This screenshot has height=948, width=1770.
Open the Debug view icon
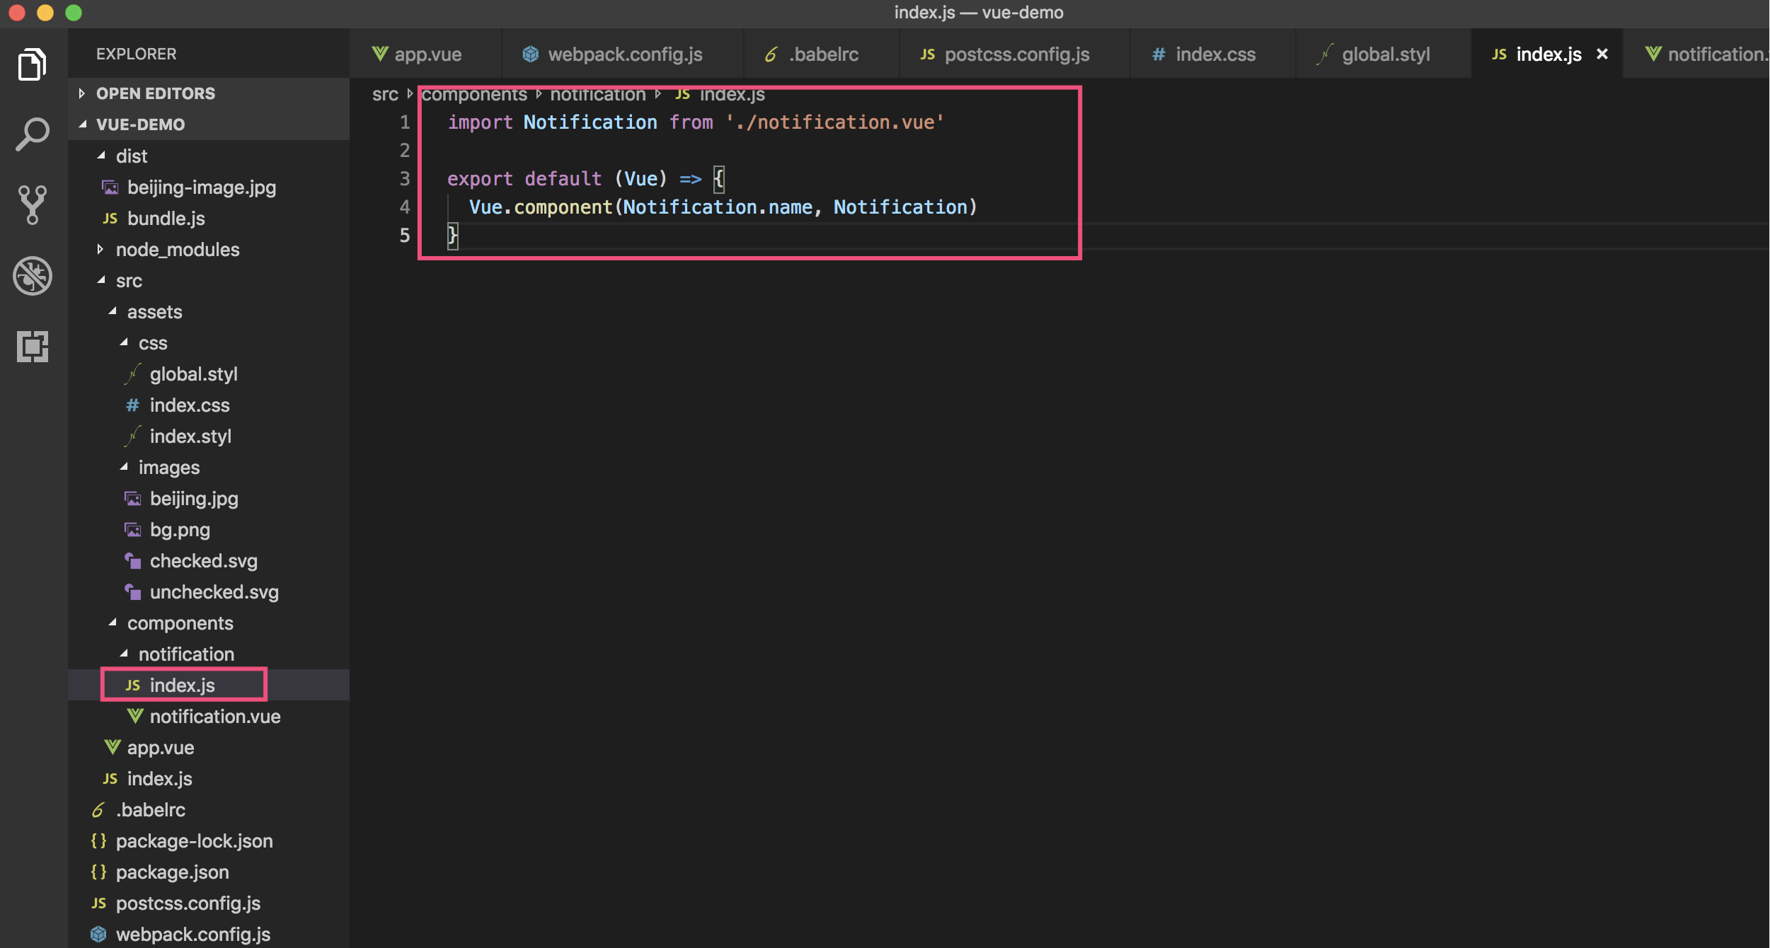tap(32, 276)
